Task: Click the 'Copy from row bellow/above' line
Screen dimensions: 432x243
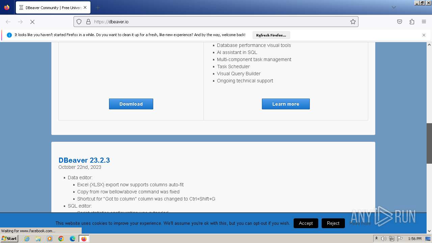Action: [x=128, y=192]
